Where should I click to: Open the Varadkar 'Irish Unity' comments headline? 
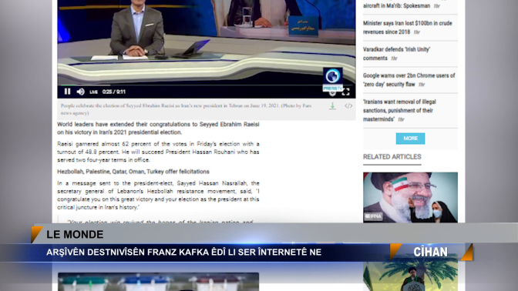tap(396, 54)
